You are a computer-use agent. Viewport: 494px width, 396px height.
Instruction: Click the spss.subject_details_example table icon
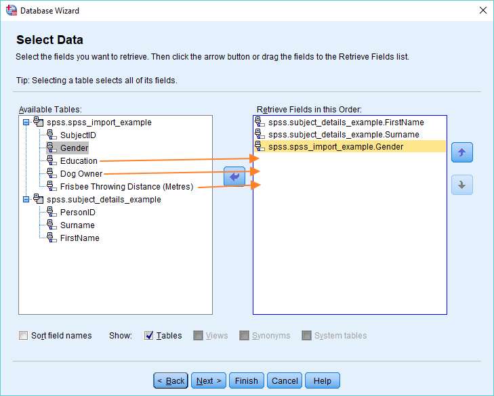coord(39,198)
